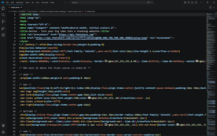Click the Manage gear icon

[3, 132]
